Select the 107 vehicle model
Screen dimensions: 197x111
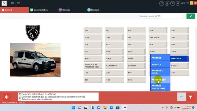[115, 30]
